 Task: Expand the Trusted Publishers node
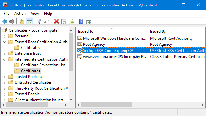(x=4, y=77)
